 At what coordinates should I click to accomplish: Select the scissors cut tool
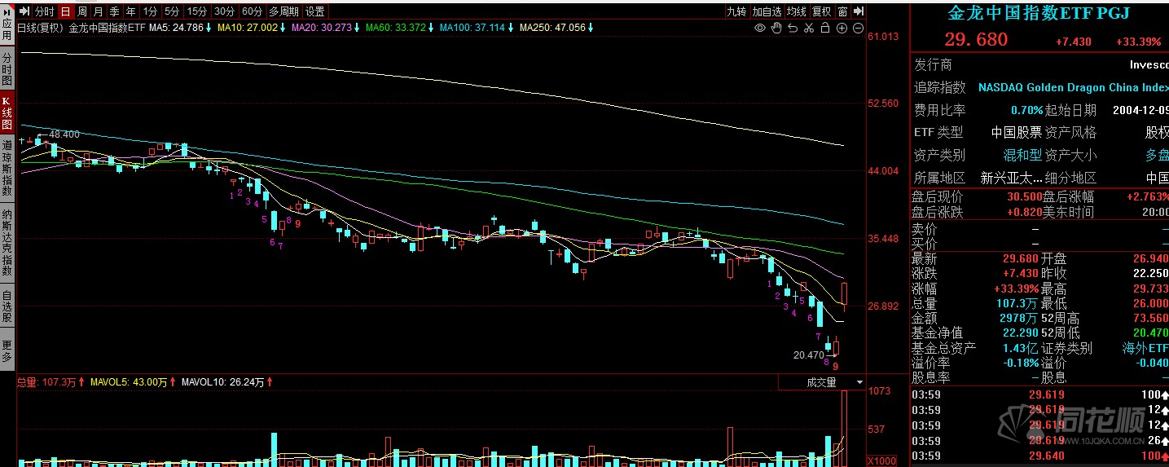tap(809, 28)
